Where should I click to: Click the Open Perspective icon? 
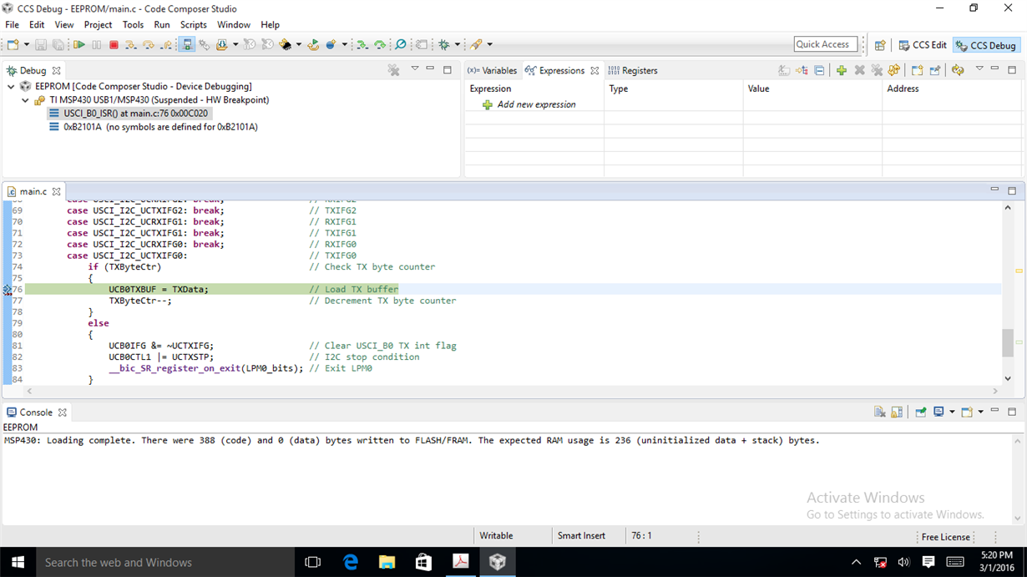click(880, 45)
